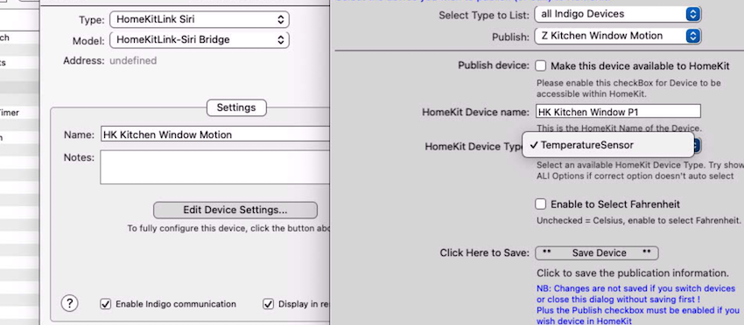This screenshot has height=325, width=744.
Task: Select the Settings section tab
Action: point(236,107)
